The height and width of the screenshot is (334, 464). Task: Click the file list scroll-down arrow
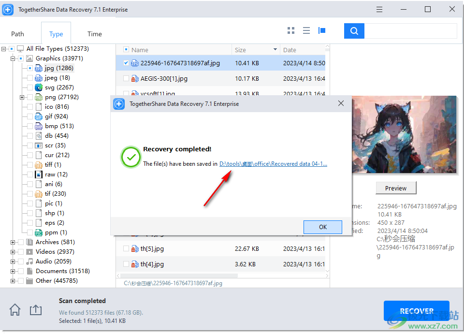[x=327, y=271]
